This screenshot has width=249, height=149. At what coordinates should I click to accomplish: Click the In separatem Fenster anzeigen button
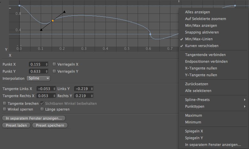click(34, 118)
